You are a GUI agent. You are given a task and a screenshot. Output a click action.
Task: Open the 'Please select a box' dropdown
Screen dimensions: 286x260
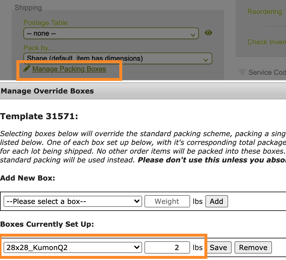[x=73, y=201]
